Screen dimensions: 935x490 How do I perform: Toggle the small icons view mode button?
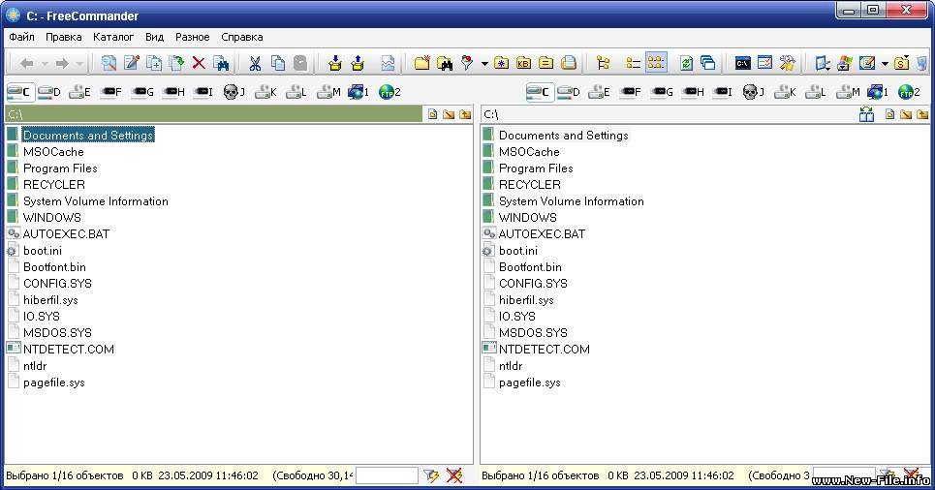(x=656, y=64)
